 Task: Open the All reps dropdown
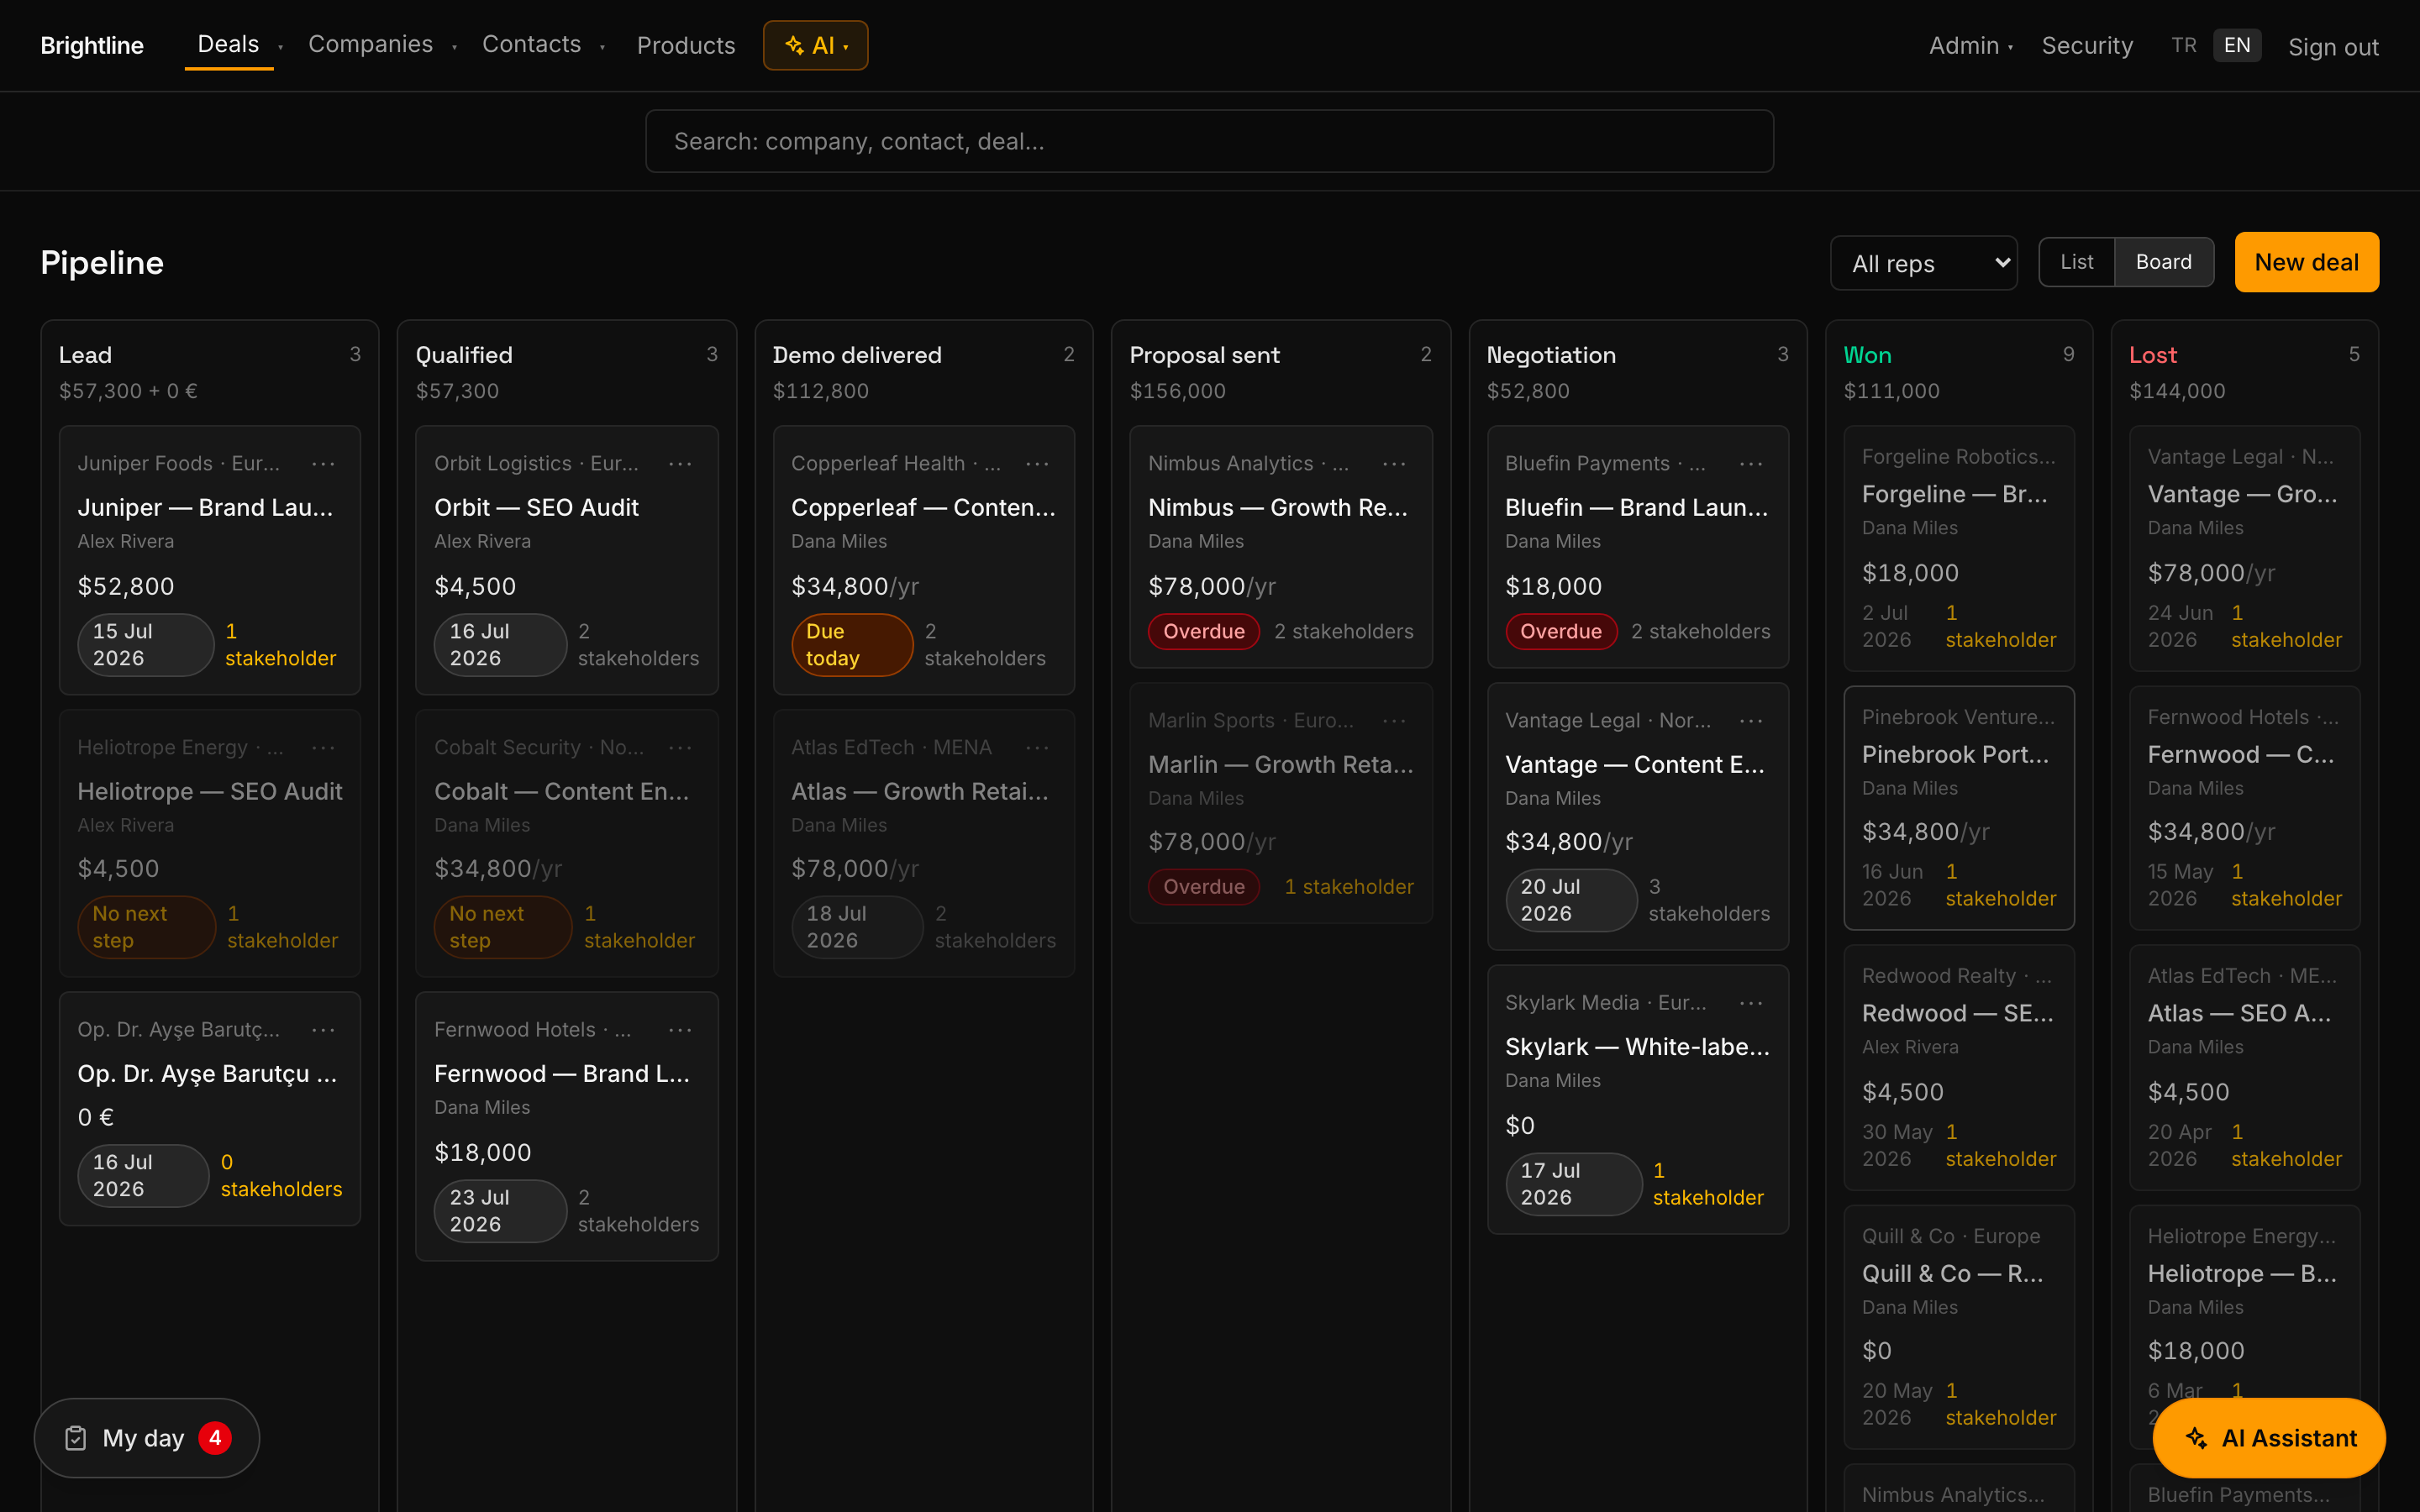(x=1923, y=263)
